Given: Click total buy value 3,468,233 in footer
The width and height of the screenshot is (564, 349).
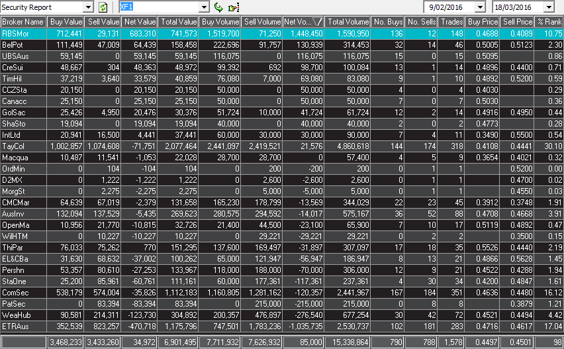Looking at the screenshot, I should pos(66,342).
